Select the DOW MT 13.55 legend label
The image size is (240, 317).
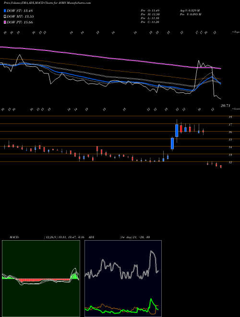point(20,17)
